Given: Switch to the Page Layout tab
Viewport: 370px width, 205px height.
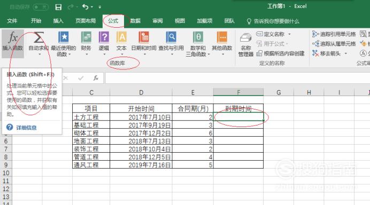Looking at the screenshot, I should [x=86, y=21].
